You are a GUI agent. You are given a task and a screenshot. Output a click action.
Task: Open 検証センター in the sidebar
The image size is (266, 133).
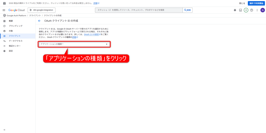coord(15,46)
